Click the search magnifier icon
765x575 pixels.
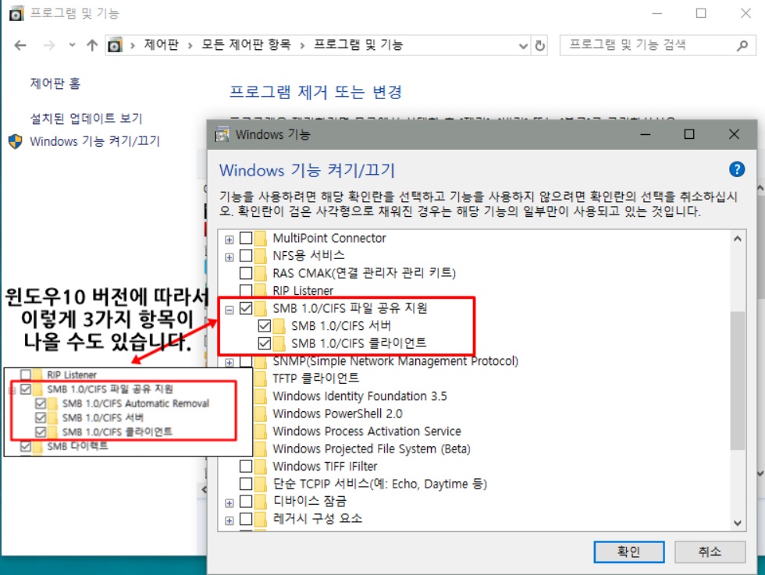point(742,45)
